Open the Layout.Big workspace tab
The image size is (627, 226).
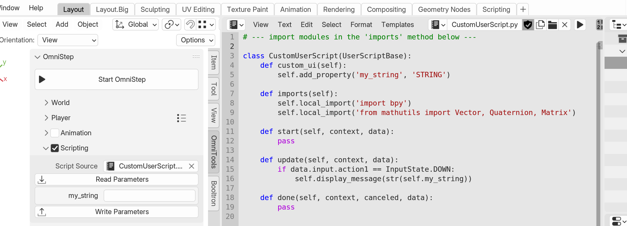112,9
